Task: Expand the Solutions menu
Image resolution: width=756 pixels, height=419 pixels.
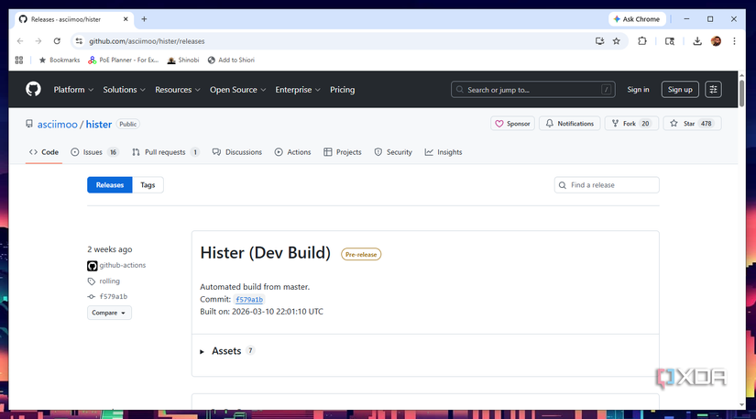Action: tap(124, 90)
